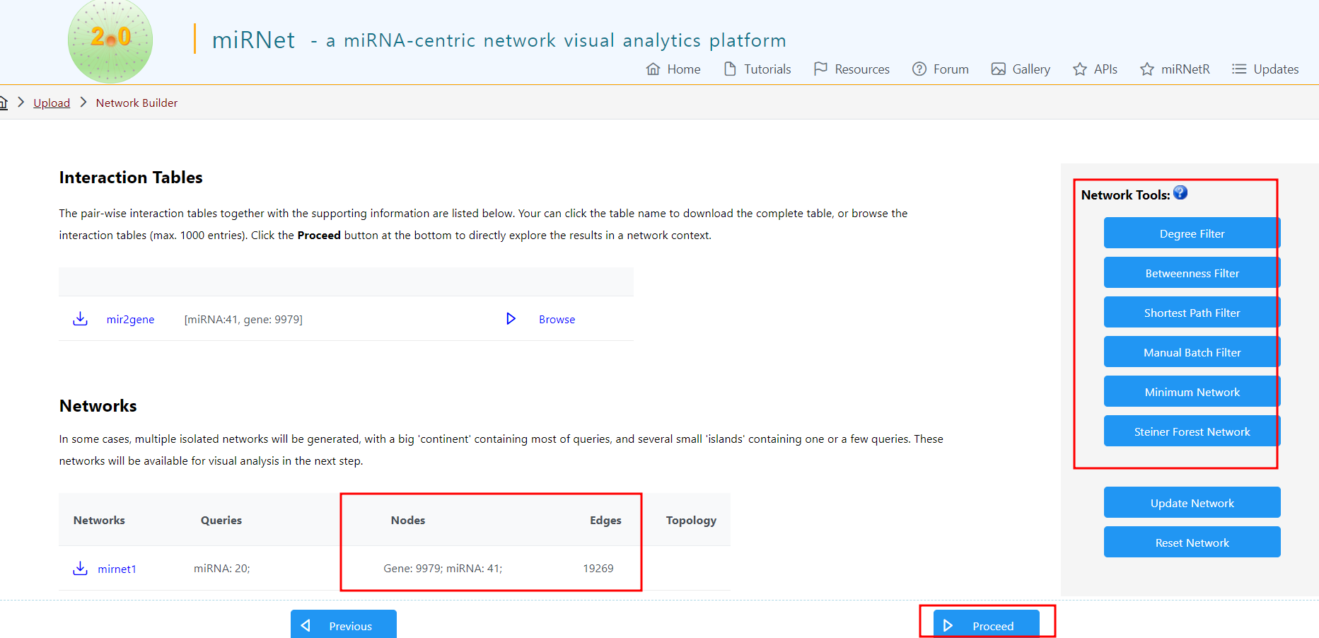Go to the Forum menu item

951,69
